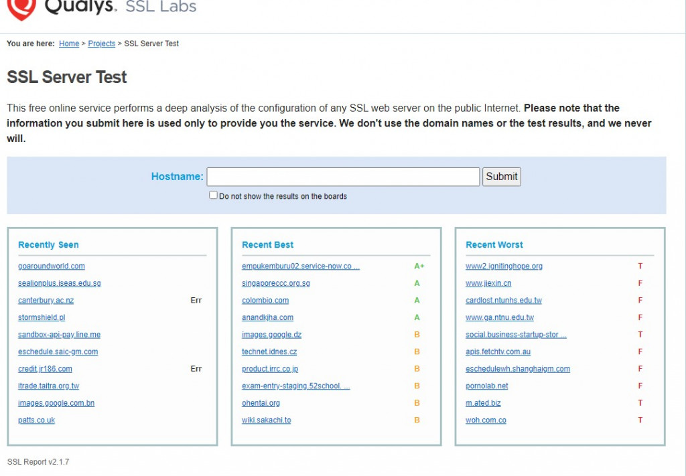This screenshot has width=686, height=476.
Task: Click the Err status beside canterbury.ac.nz
Action: (196, 301)
